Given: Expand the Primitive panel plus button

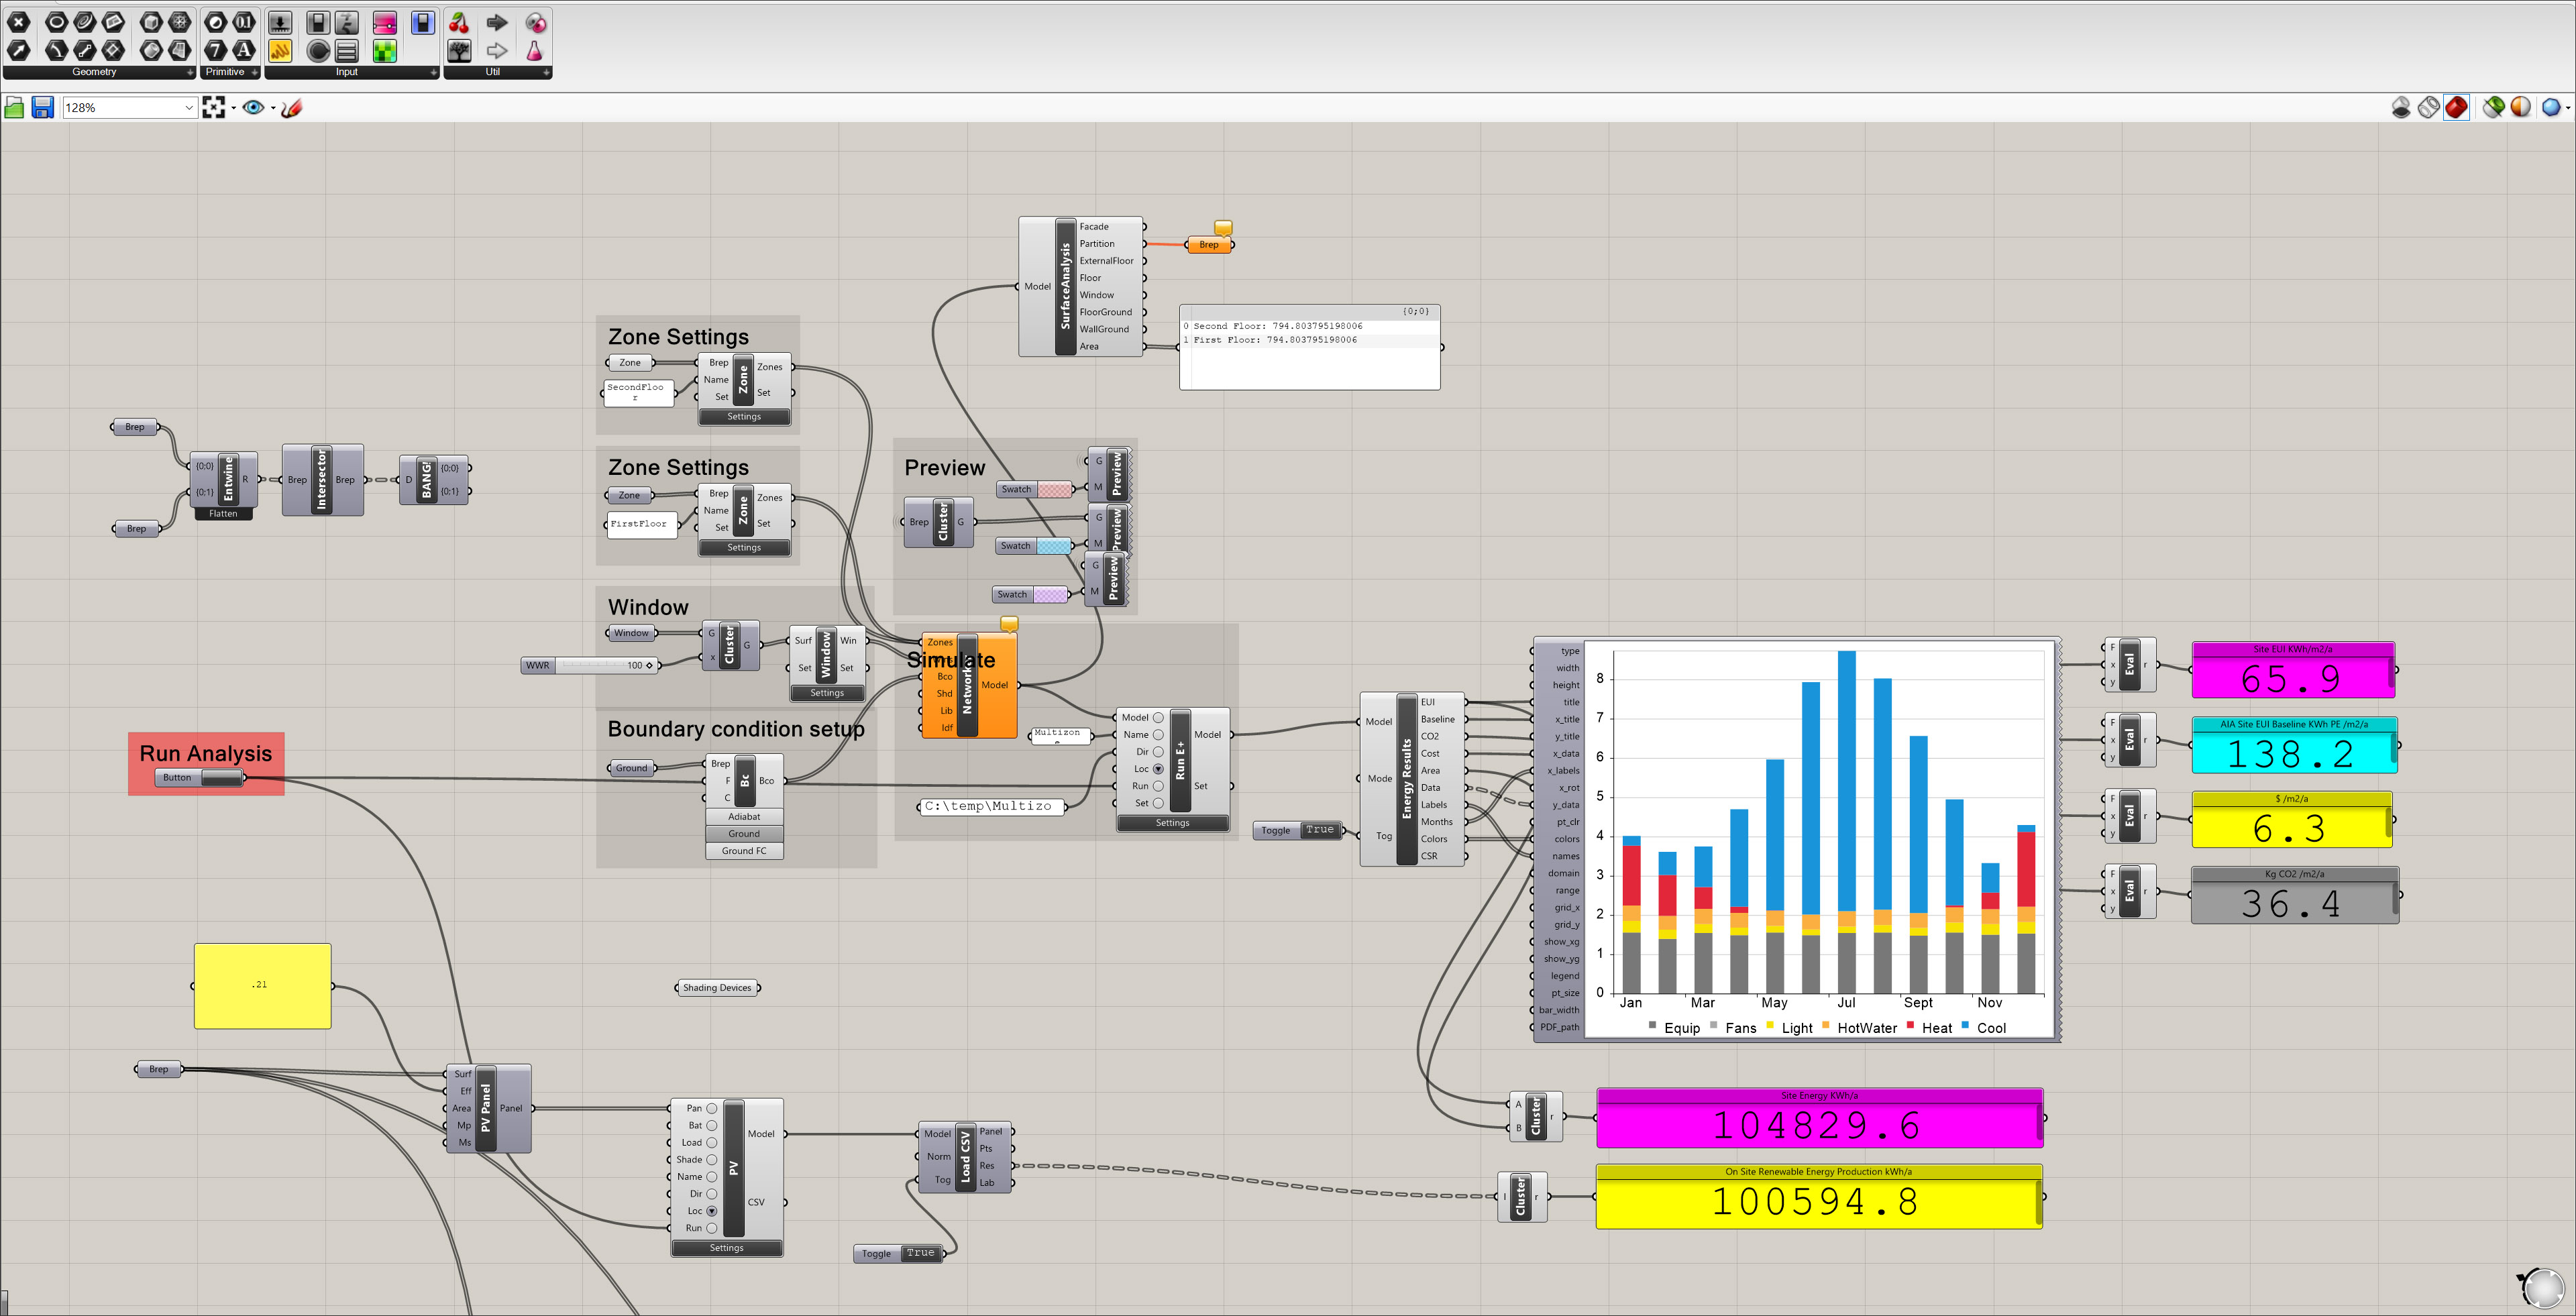Looking at the screenshot, I should 255,72.
